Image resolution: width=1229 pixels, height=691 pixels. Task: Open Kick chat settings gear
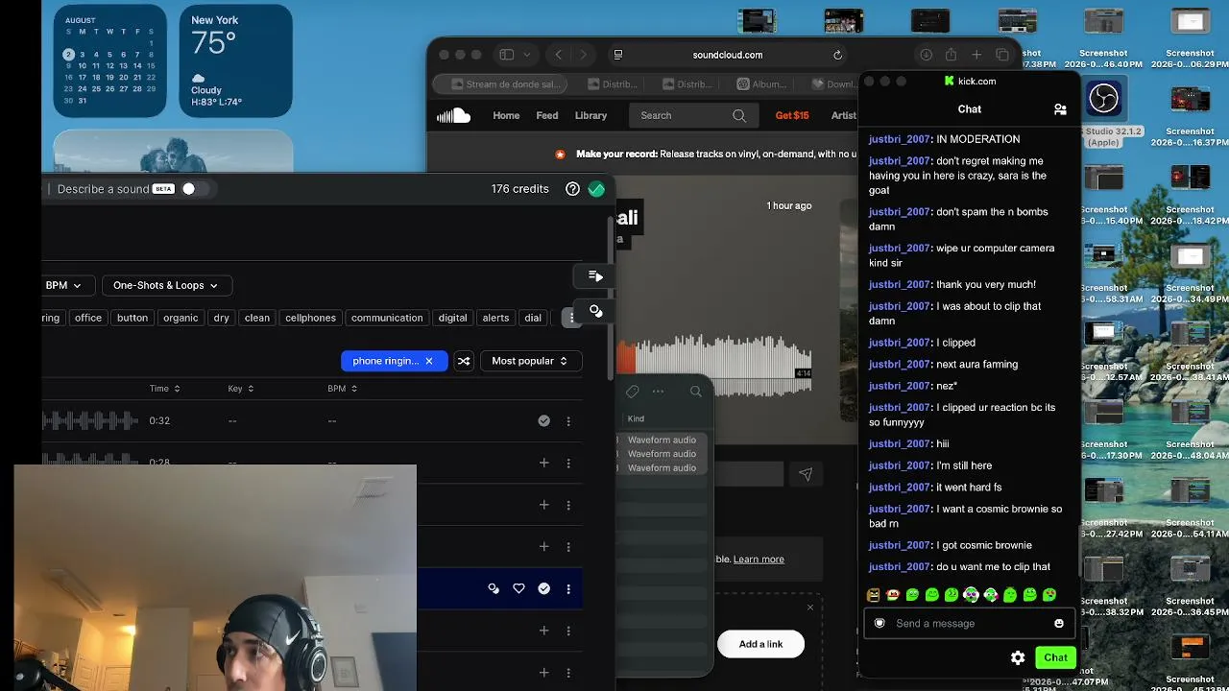pyautogui.click(x=1018, y=657)
